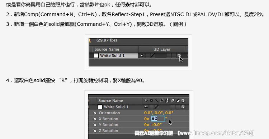The height and width of the screenshot is (139, 269).
Task: Click the Collapse Transformations sun header icon
Action: 151,100
